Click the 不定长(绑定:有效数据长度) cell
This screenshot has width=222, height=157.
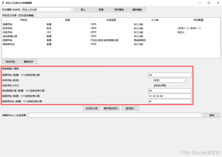(105, 40)
